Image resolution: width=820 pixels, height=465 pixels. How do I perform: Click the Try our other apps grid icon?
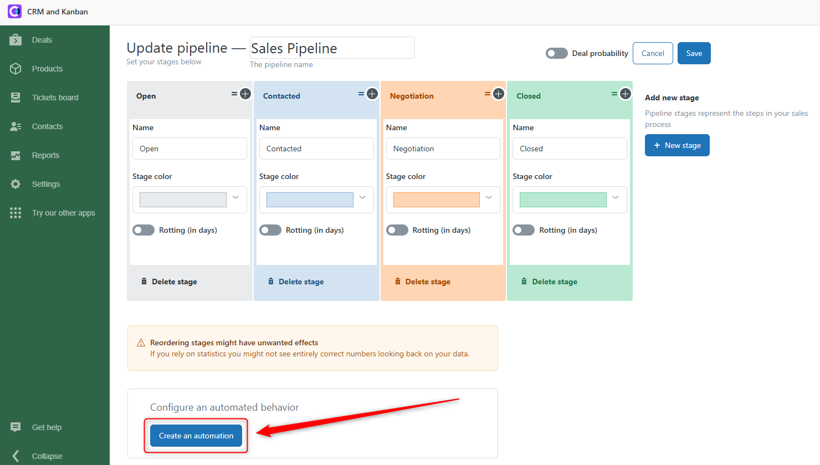(x=16, y=213)
